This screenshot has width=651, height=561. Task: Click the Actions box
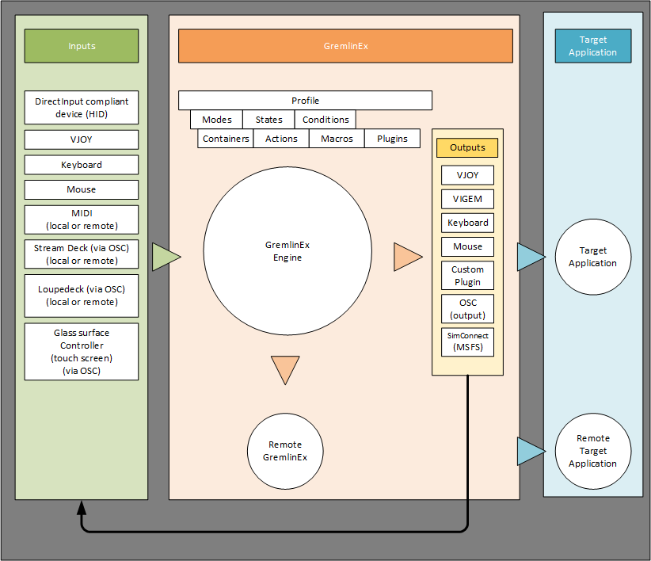pyautogui.click(x=281, y=139)
